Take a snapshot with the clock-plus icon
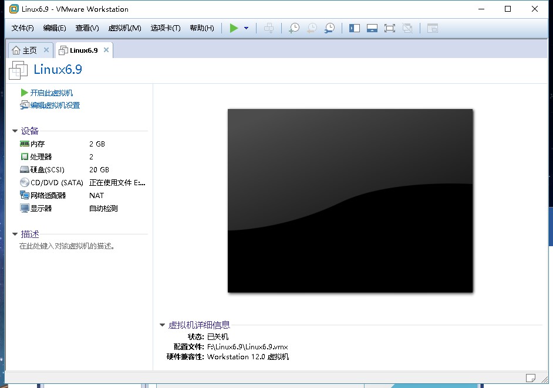This screenshot has width=553, height=388. click(294, 28)
